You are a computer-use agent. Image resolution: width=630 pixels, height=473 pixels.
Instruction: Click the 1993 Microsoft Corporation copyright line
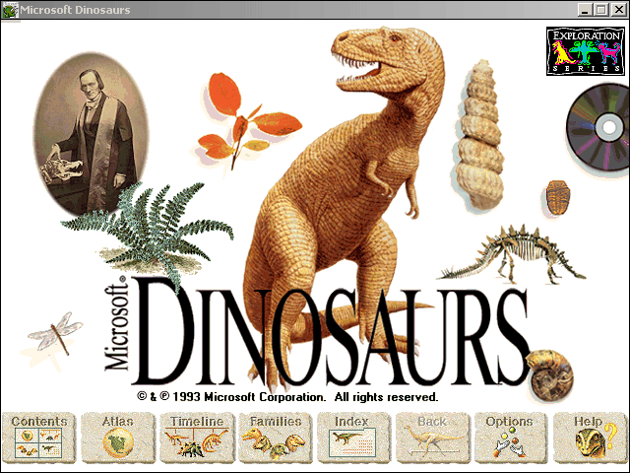[x=287, y=397]
